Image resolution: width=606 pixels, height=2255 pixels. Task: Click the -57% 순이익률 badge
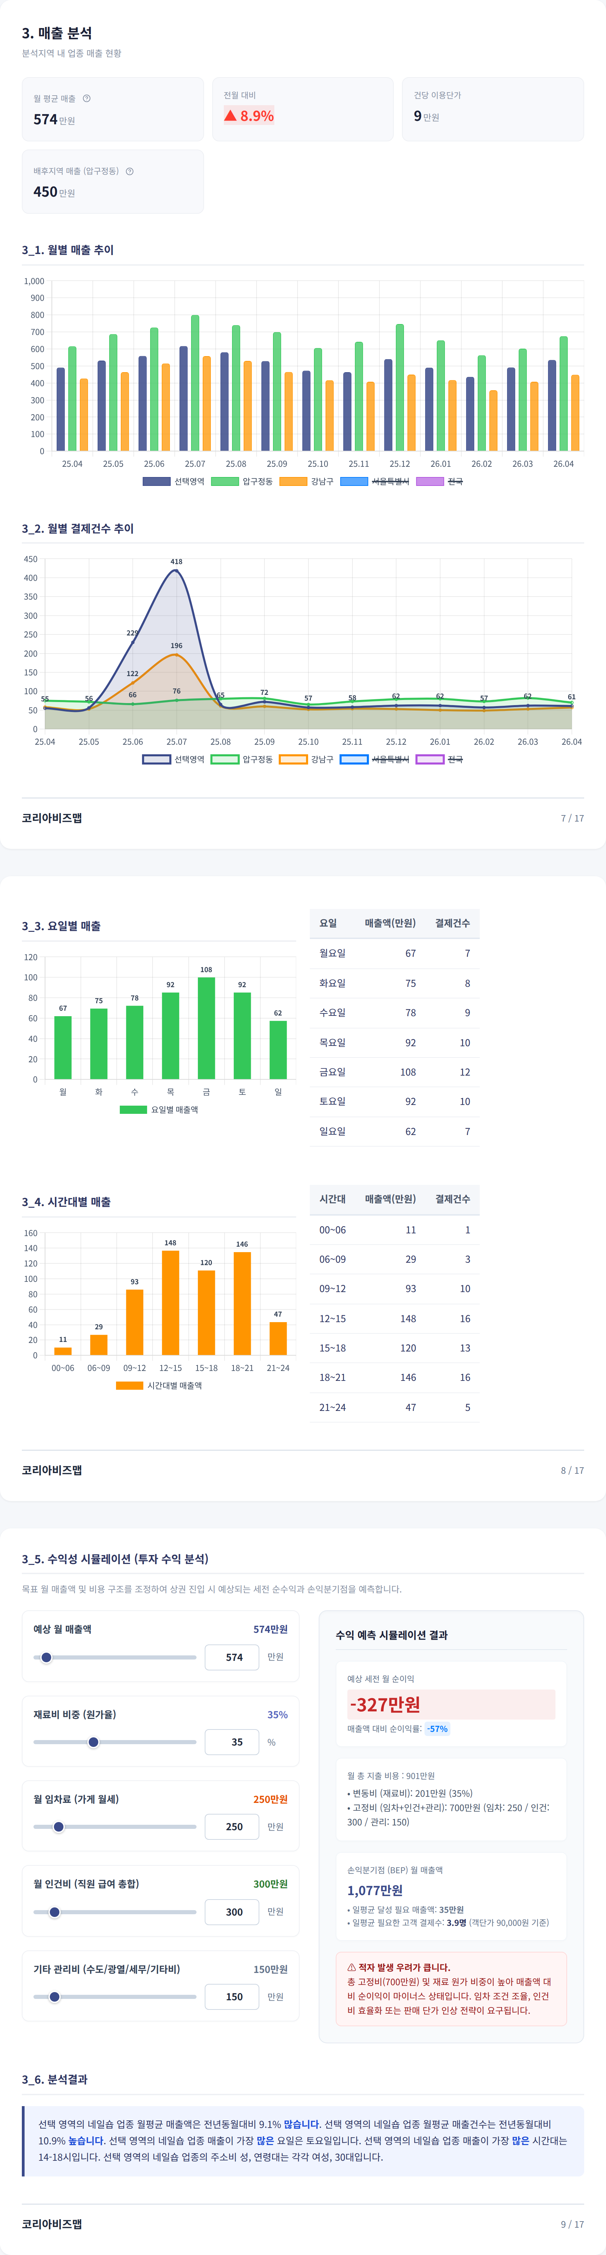click(x=437, y=1729)
